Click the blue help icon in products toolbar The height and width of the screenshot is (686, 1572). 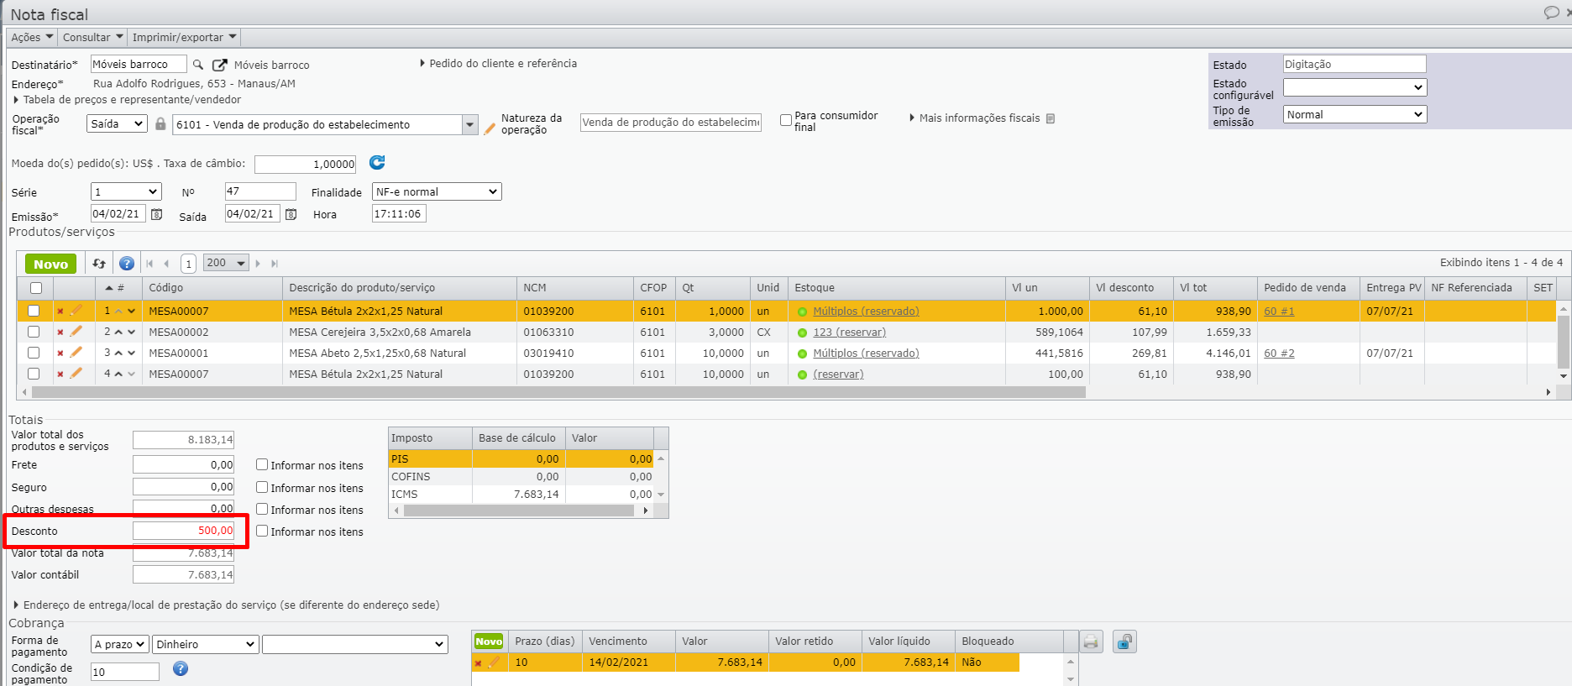127,264
